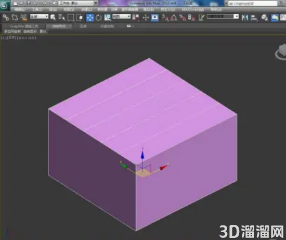This screenshot has width=286, height=240.
Task: Click the New Scene icon in quick access toolbar
Action: [x=15, y=3]
